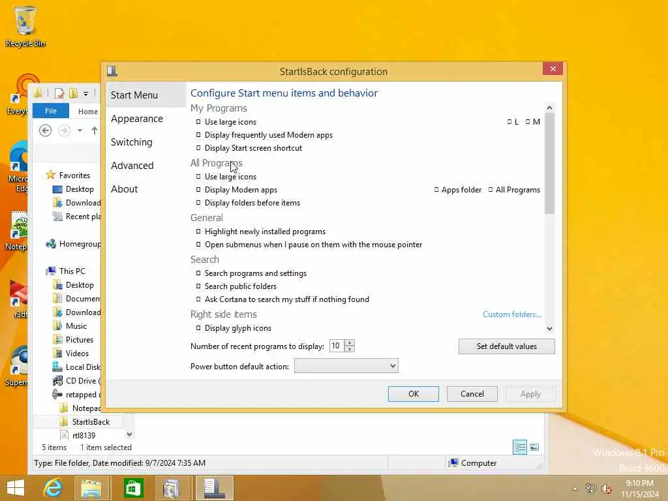Toggle Open submenus on mouse pause
668x501 pixels.
click(198, 245)
